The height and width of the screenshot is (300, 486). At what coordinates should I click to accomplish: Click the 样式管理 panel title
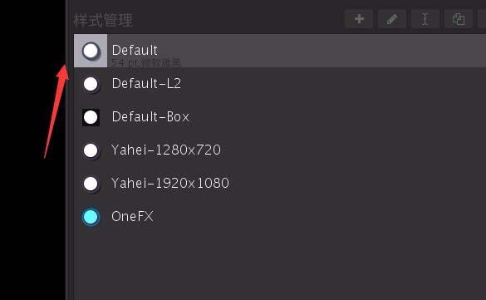pos(103,20)
